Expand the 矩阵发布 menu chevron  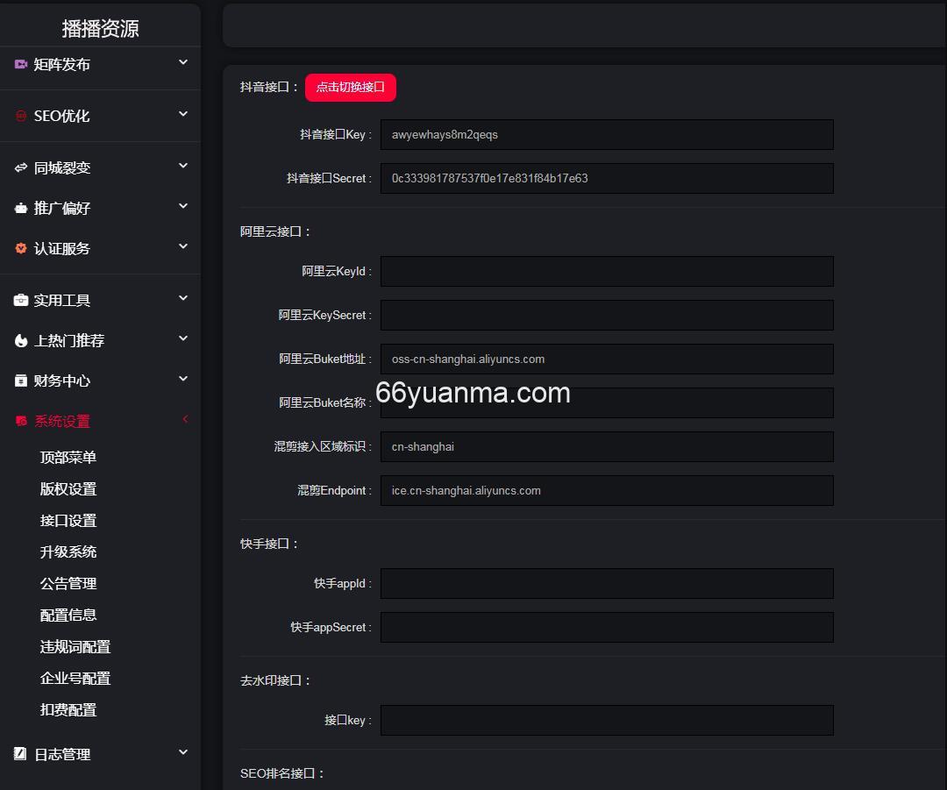[183, 62]
